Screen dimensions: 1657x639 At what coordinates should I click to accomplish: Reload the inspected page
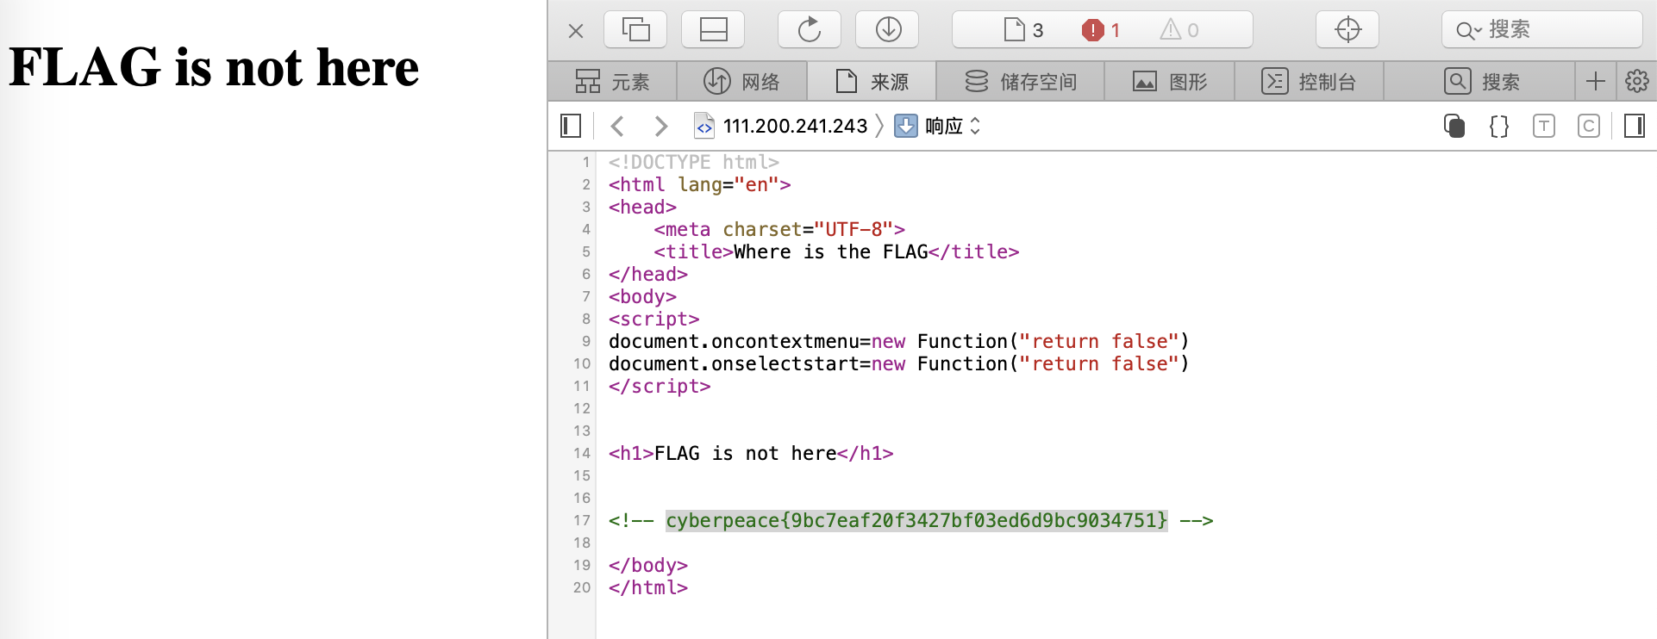tap(810, 30)
